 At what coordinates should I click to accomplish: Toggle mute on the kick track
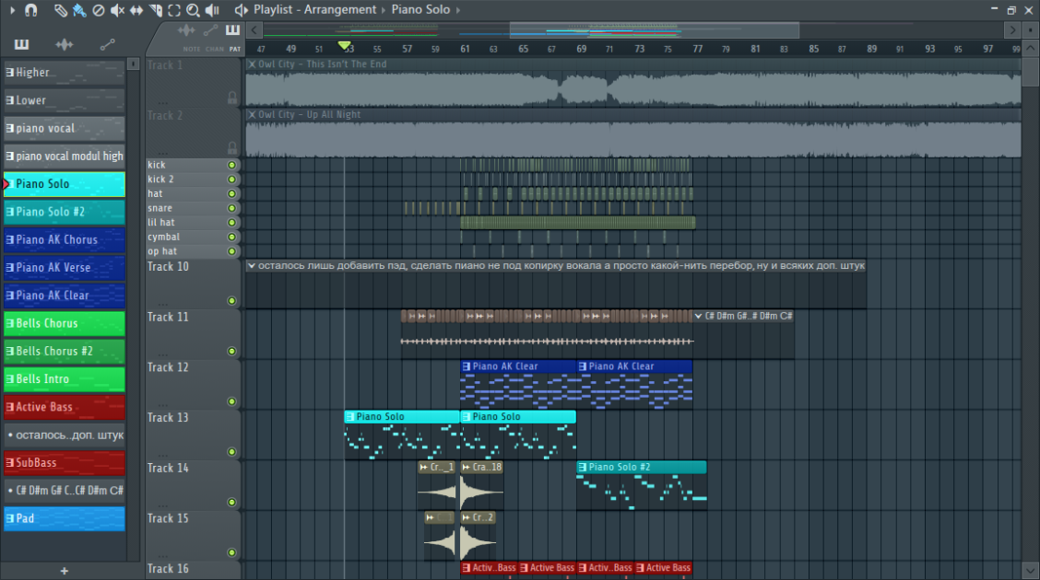coord(231,165)
